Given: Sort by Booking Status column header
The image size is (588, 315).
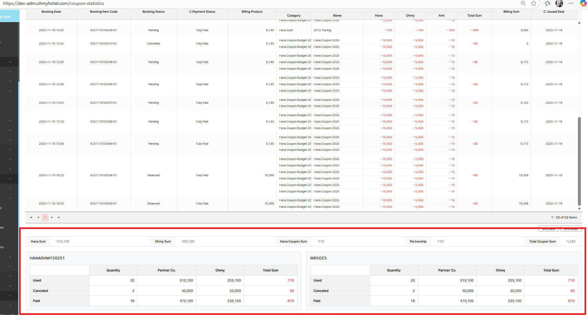Looking at the screenshot, I should click(x=153, y=12).
